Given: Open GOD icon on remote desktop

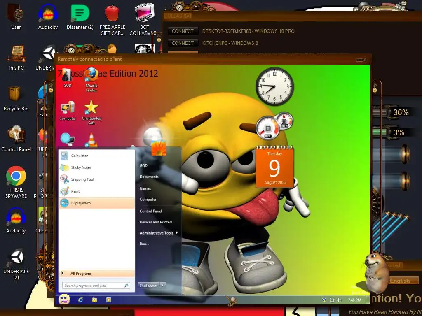Looking at the screenshot, I should tap(67, 78).
